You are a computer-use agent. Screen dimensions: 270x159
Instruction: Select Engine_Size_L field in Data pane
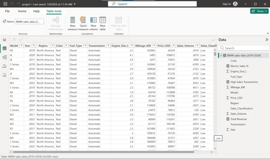[238, 71]
